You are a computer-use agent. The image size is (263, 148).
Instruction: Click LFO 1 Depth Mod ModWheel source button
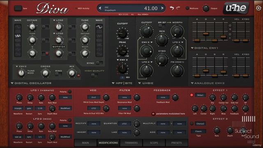tap(65, 108)
